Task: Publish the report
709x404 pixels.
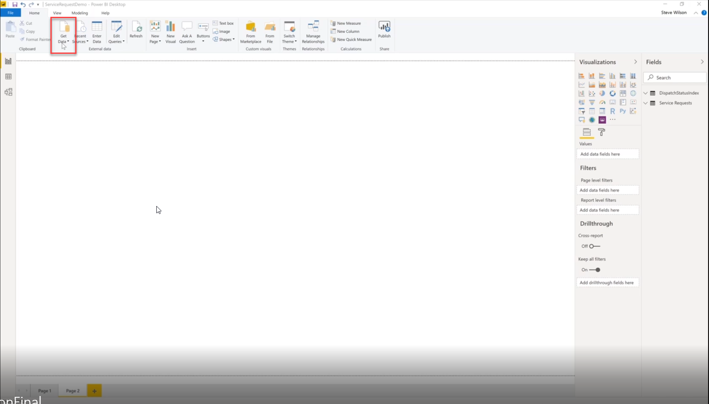Action: [x=384, y=29]
